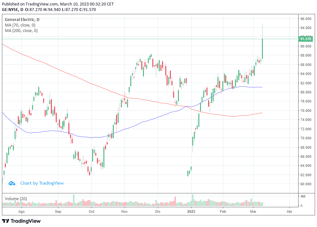The width and height of the screenshot is (317, 227).
Task: Click the 60.000 price axis label
Action: [x=306, y=184]
